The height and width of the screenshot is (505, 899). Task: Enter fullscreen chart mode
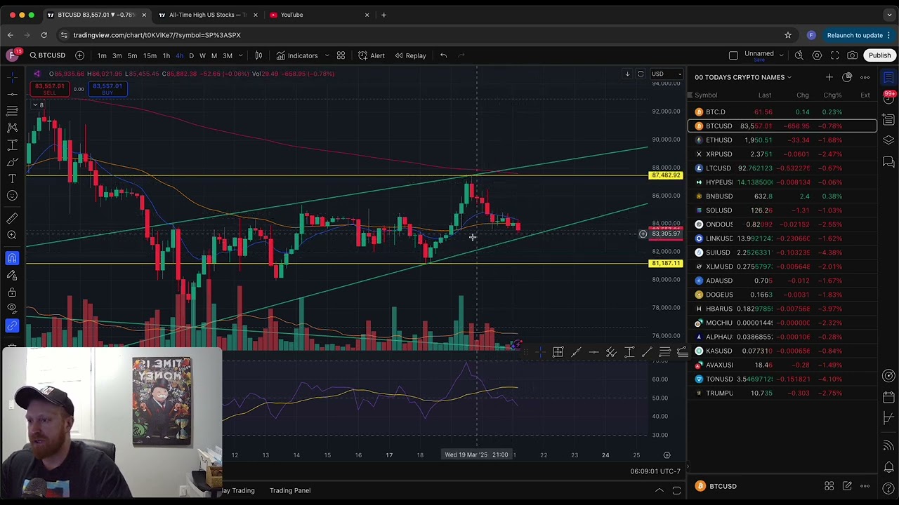point(835,55)
